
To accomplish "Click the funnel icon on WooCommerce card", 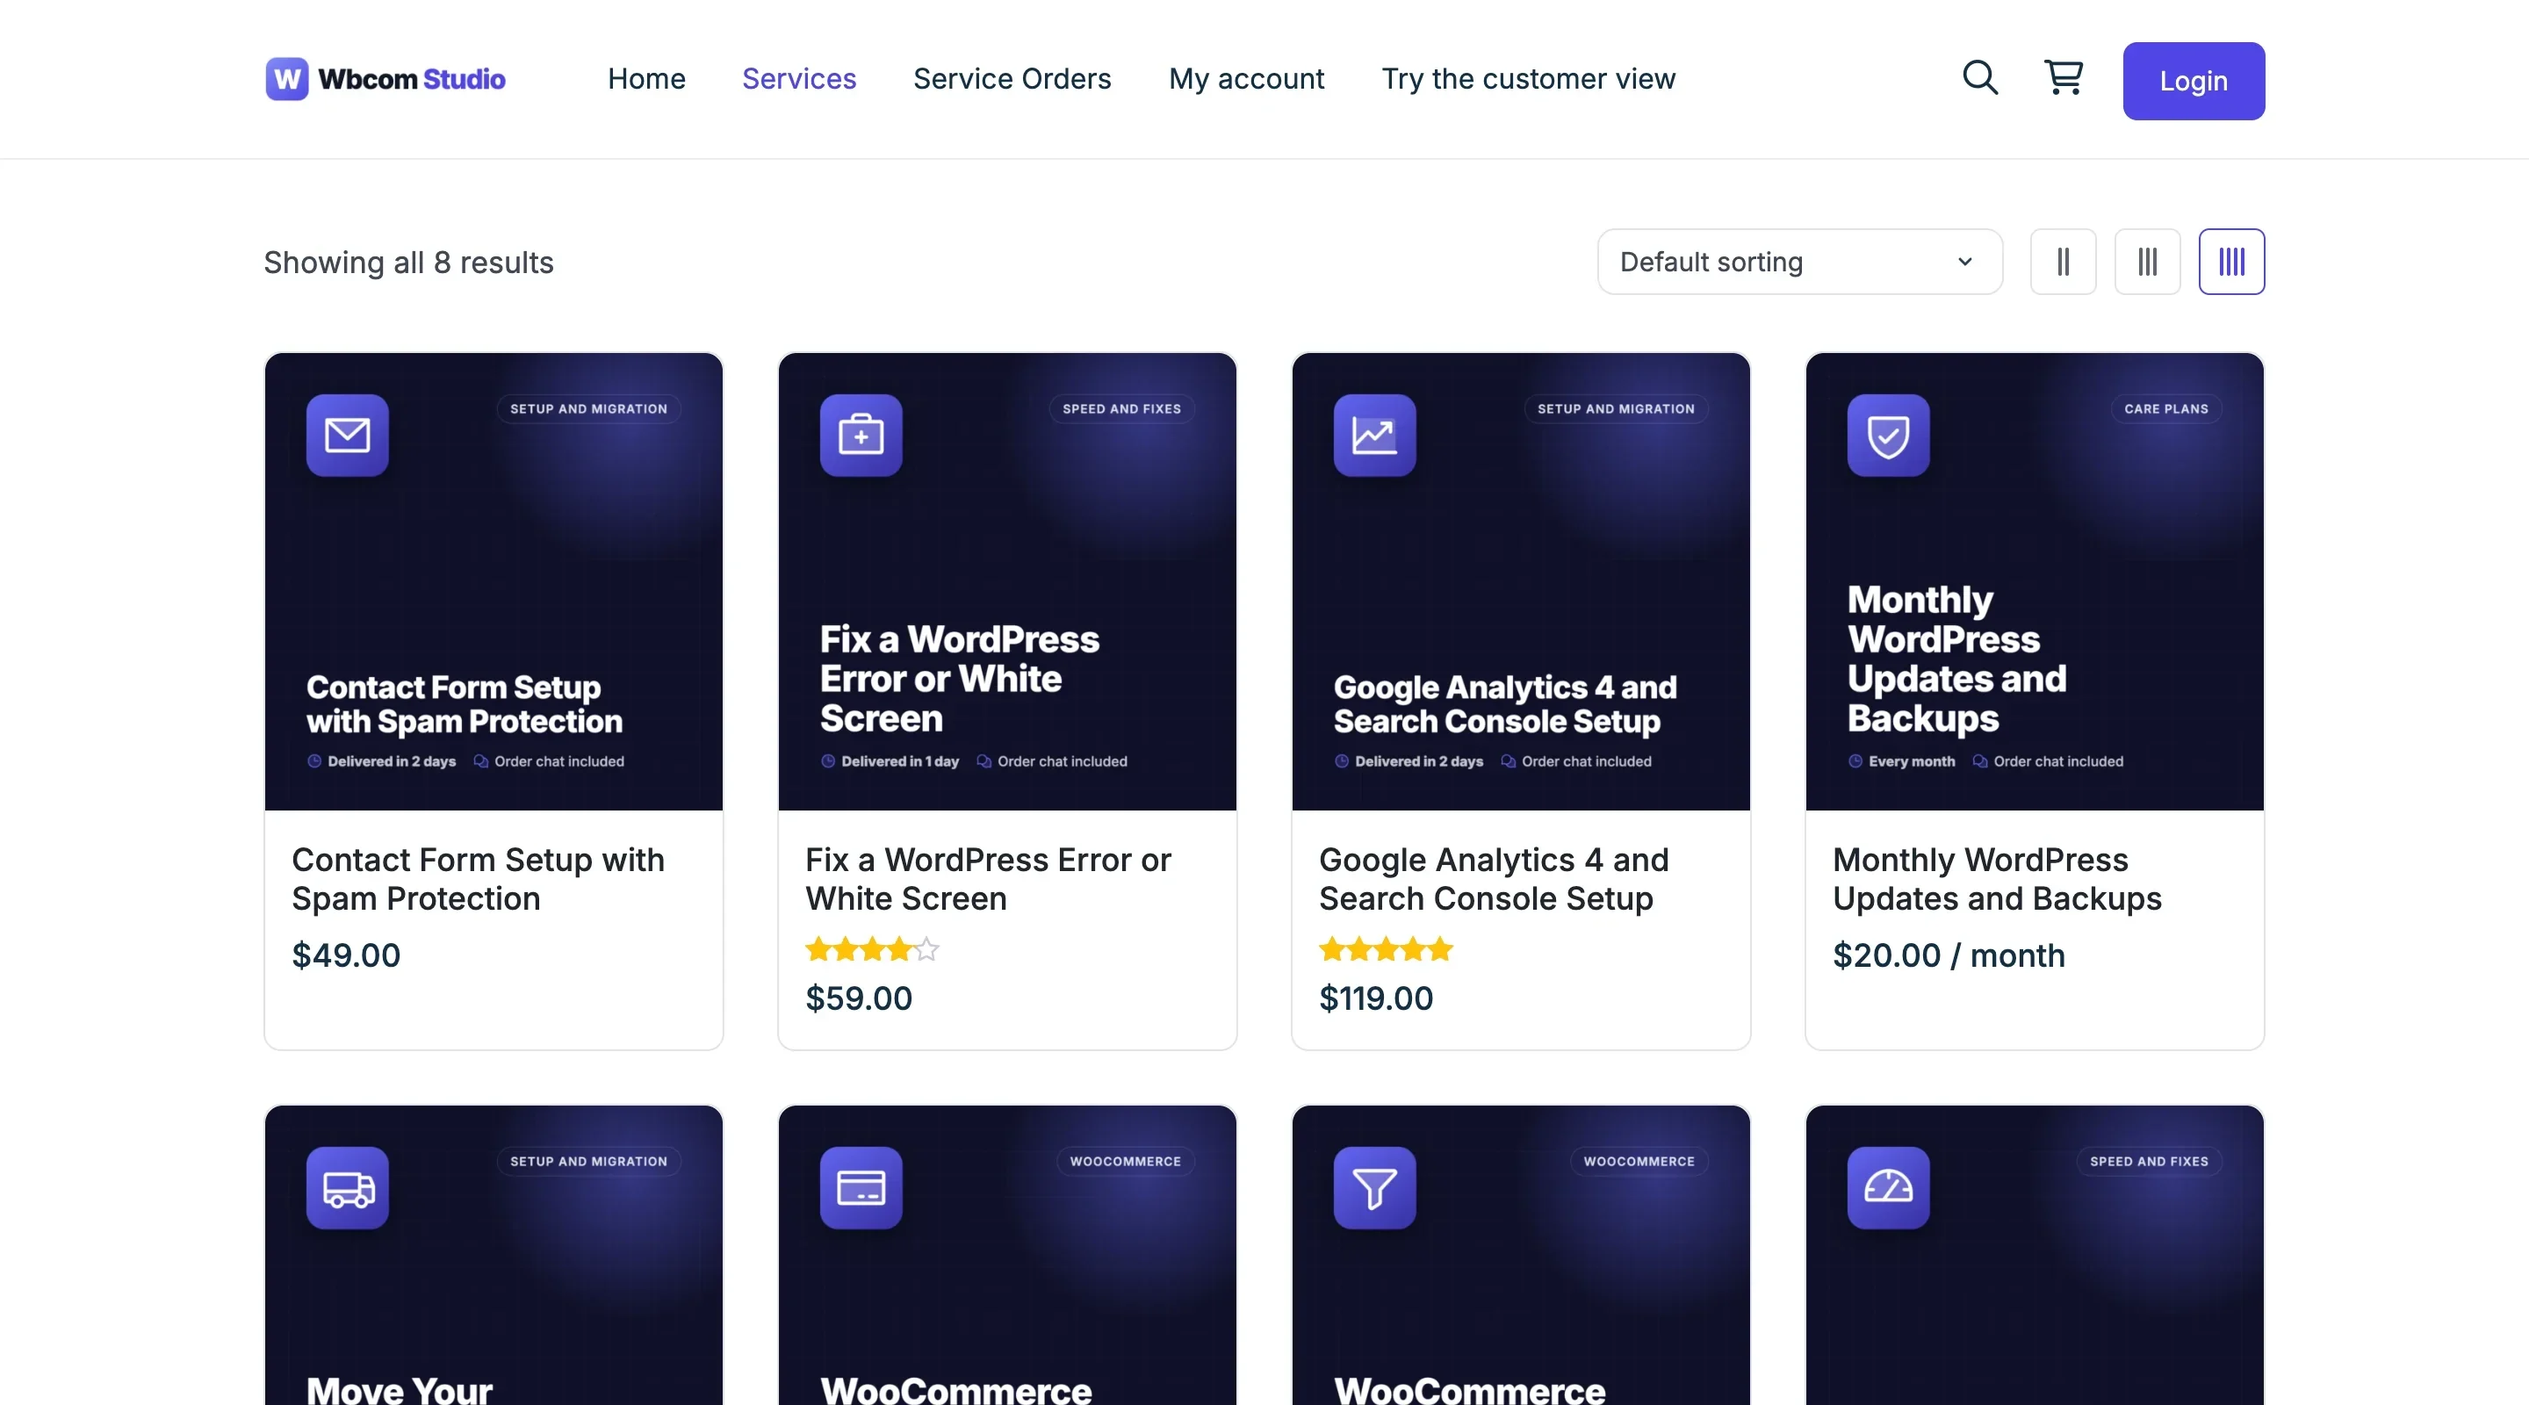I will click(1374, 1187).
